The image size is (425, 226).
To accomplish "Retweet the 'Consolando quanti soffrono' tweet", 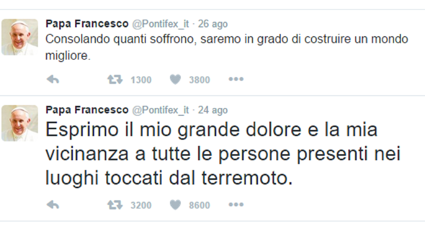I will (x=115, y=80).
